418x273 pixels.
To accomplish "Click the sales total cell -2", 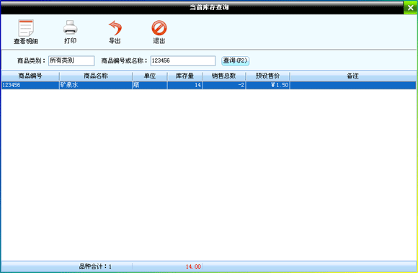I will 224,85.
